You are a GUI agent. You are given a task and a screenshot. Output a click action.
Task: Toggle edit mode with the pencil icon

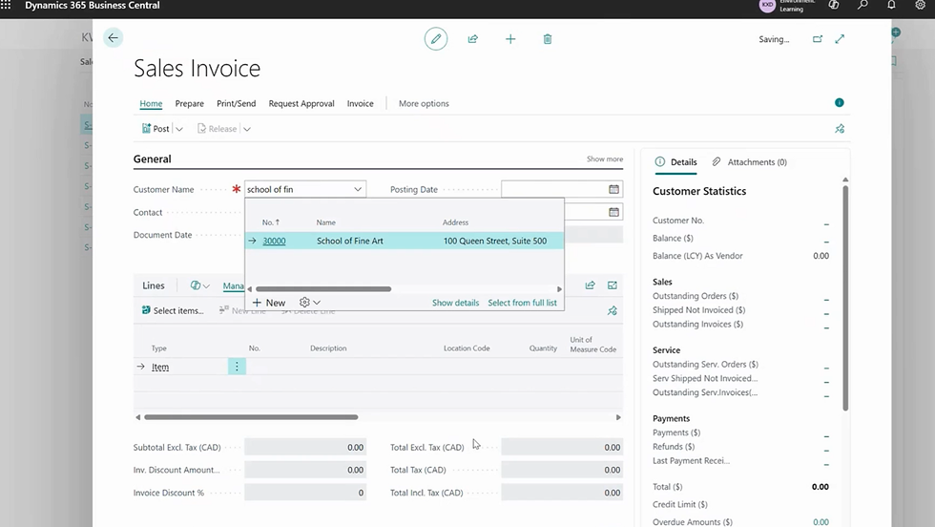(x=436, y=39)
